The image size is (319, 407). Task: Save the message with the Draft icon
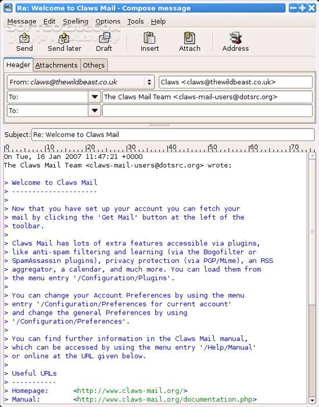point(104,38)
